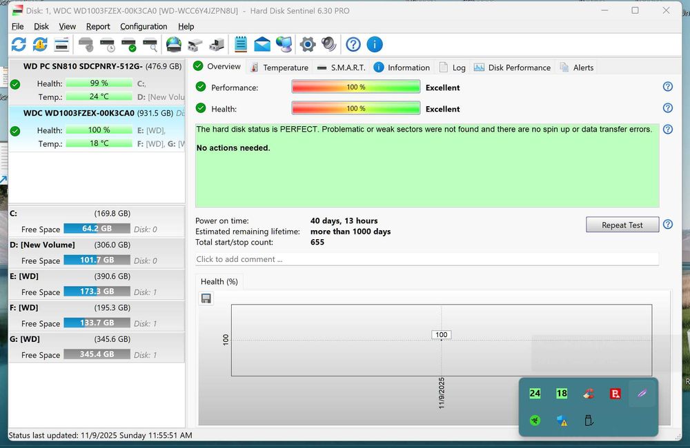The width and height of the screenshot is (690, 448).
Task: Click the green Razer tray icon
Action: (x=535, y=420)
